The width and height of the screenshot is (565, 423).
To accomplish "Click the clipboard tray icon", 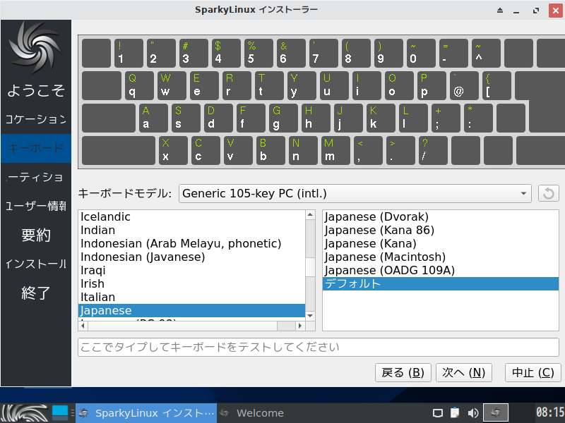I will click(x=455, y=412).
